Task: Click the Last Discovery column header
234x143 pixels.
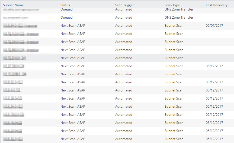Action: [217, 5]
